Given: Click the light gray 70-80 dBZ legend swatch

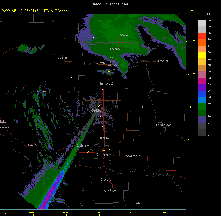Looking at the screenshot, I should click(202, 23).
